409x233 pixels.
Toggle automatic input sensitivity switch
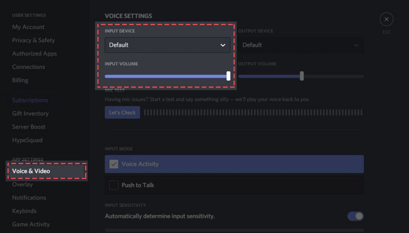point(355,216)
